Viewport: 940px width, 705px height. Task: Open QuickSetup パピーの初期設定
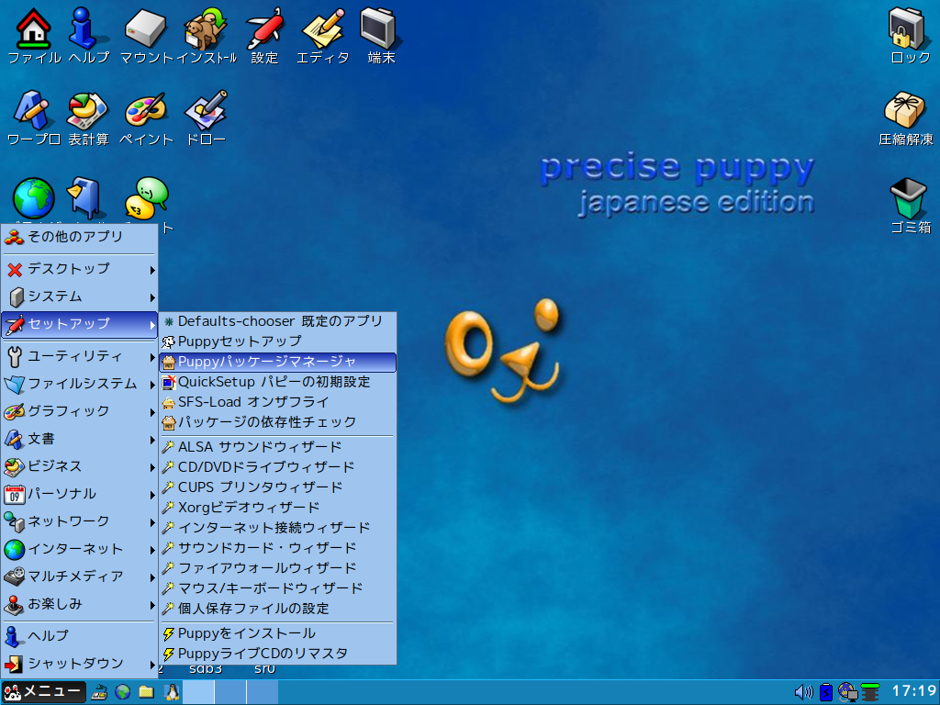[x=277, y=383]
